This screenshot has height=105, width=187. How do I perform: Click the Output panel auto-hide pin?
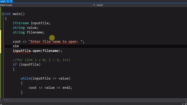coord(186,104)
